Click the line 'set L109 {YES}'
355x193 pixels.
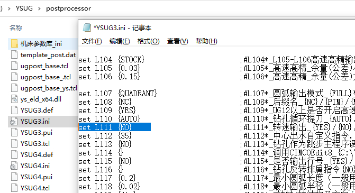point(107,111)
